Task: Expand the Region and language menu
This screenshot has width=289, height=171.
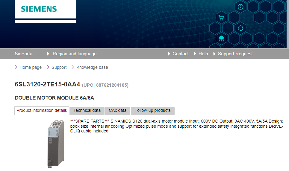Action: [74, 54]
